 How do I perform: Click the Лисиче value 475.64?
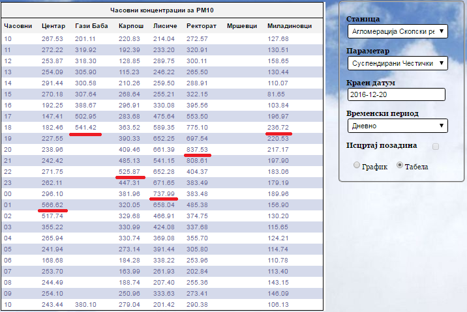(164, 117)
